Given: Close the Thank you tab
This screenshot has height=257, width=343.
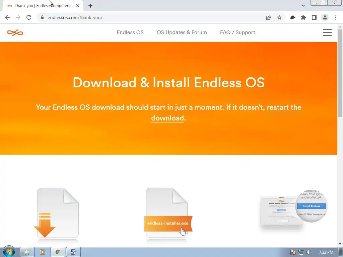Looking at the screenshot, I should pyautogui.click(x=78, y=6).
